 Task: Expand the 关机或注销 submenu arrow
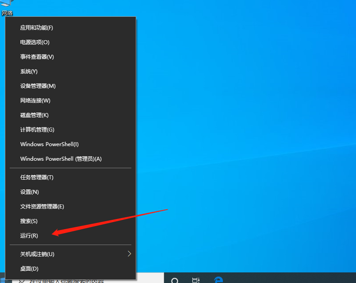(x=129, y=254)
